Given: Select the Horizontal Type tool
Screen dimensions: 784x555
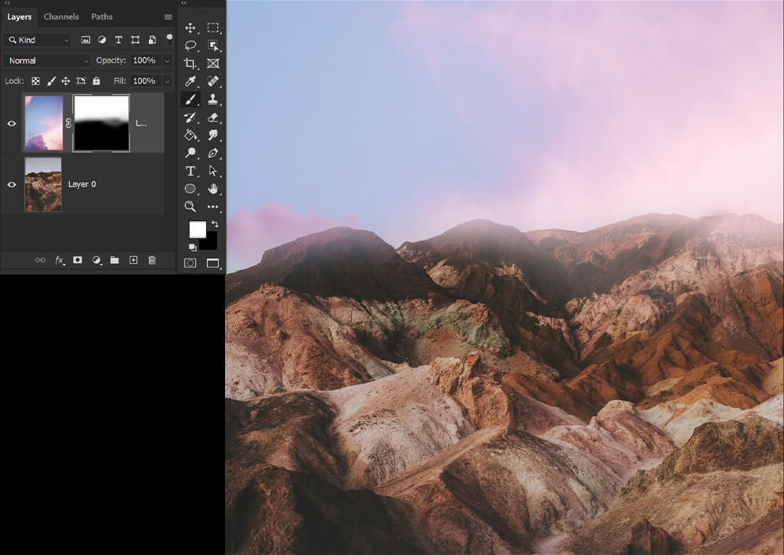Looking at the screenshot, I should 191,171.
